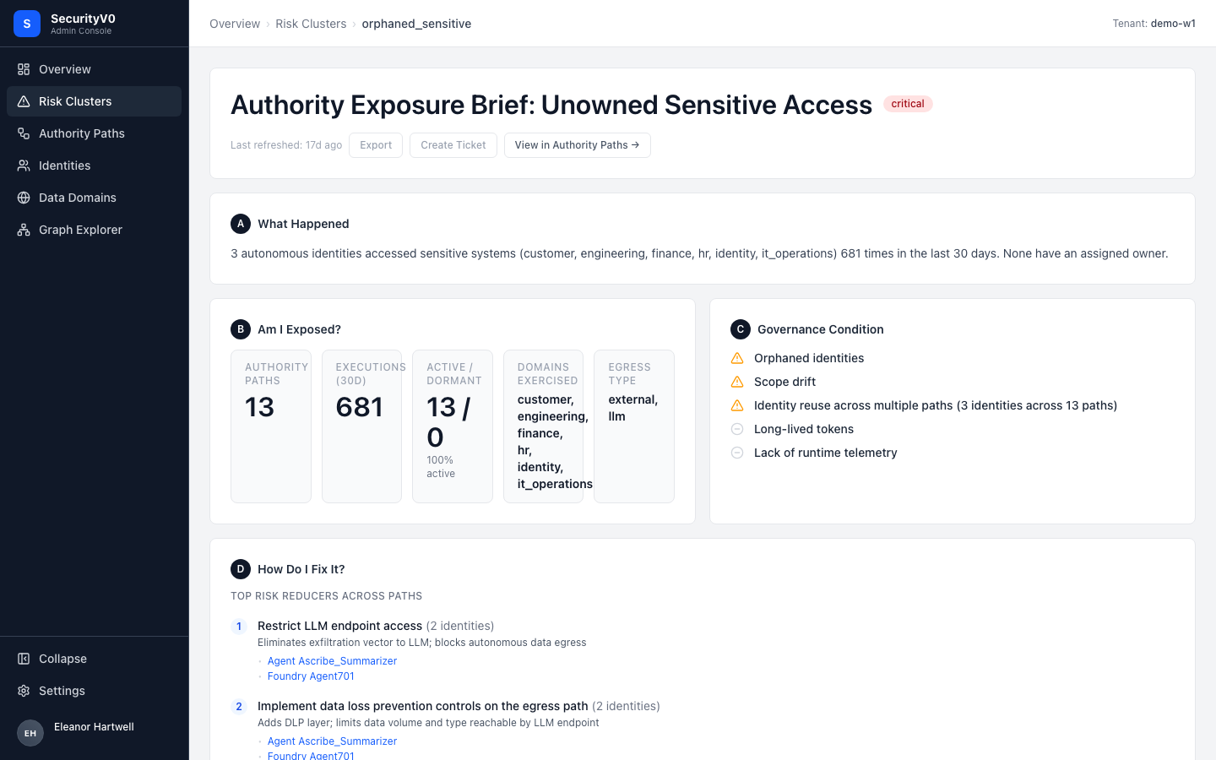This screenshot has height=760, width=1216.
Task: Open first Agent Ascribe_Summarizer link
Action: [x=332, y=661]
